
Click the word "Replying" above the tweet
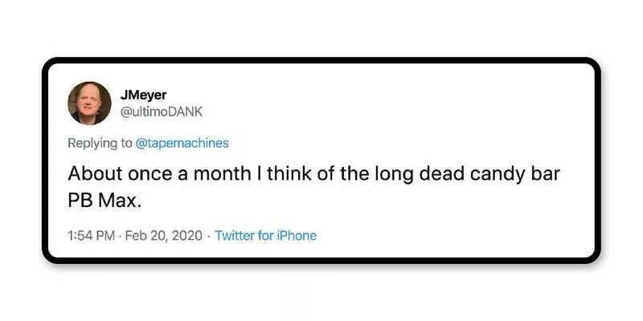90,143
